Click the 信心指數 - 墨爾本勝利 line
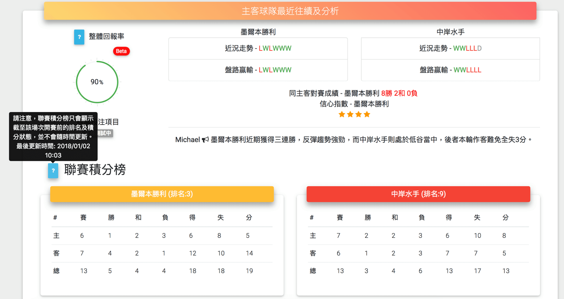The height and width of the screenshot is (299, 564). (x=354, y=104)
